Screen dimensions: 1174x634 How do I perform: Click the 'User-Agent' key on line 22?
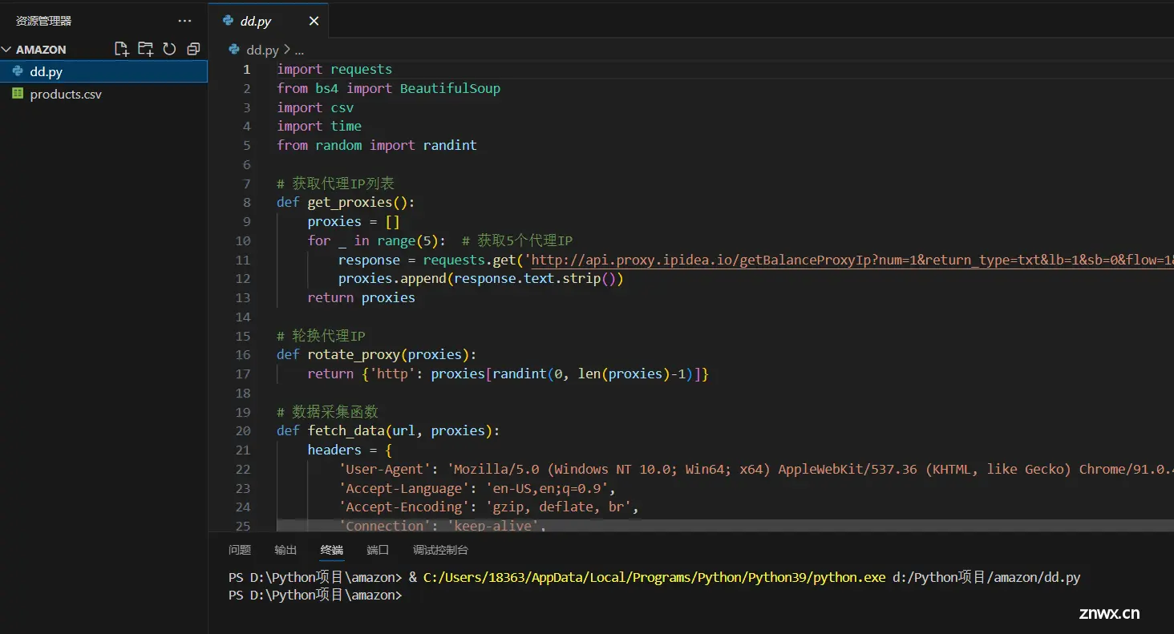click(x=385, y=470)
